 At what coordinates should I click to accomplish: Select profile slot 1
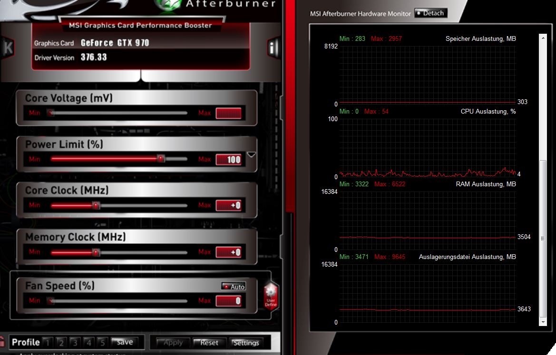tap(48, 342)
